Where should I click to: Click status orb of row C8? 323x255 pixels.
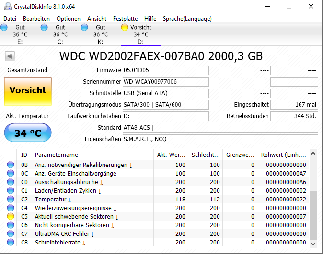[11, 243]
